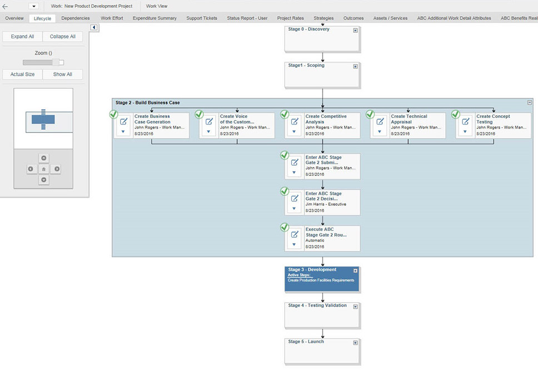Viewport: 538px width, 380px height.
Task: Click the navigator minimap overview thumbnail
Action: 43,119
